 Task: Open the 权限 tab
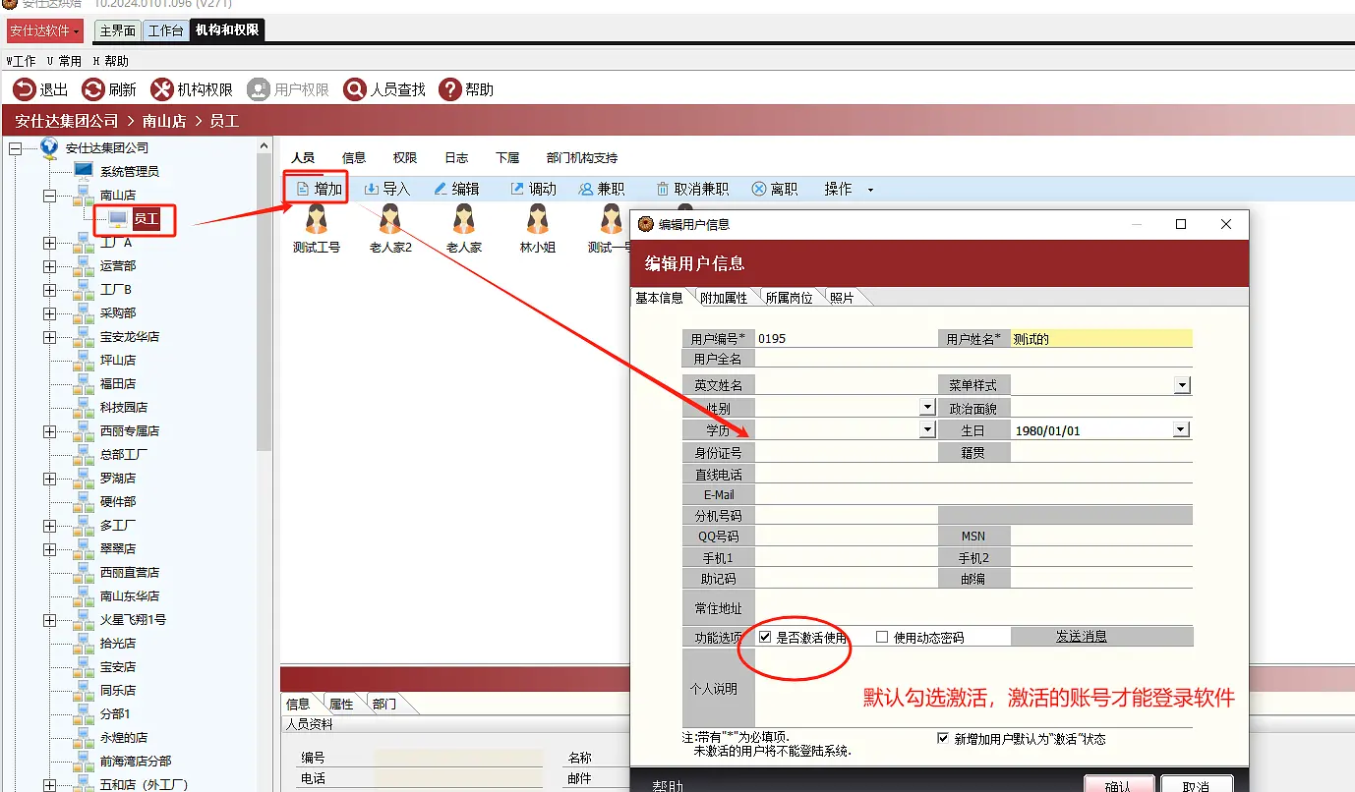point(405,157)
